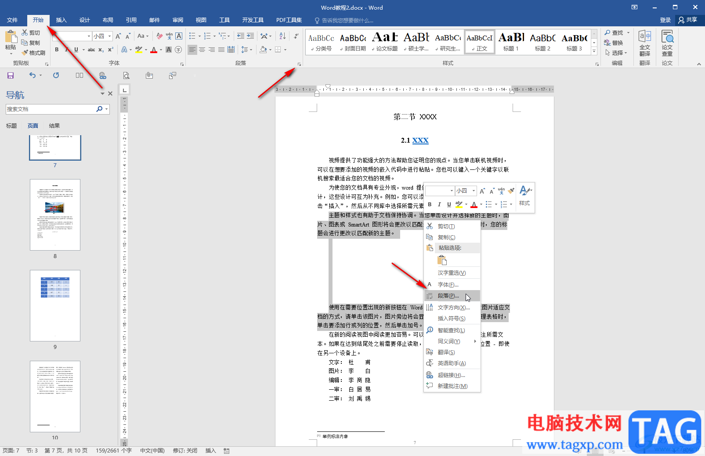Click the Styles (样式) icon in mini toolbar
This screenshot has height=456, width=705.
point(525,196)
